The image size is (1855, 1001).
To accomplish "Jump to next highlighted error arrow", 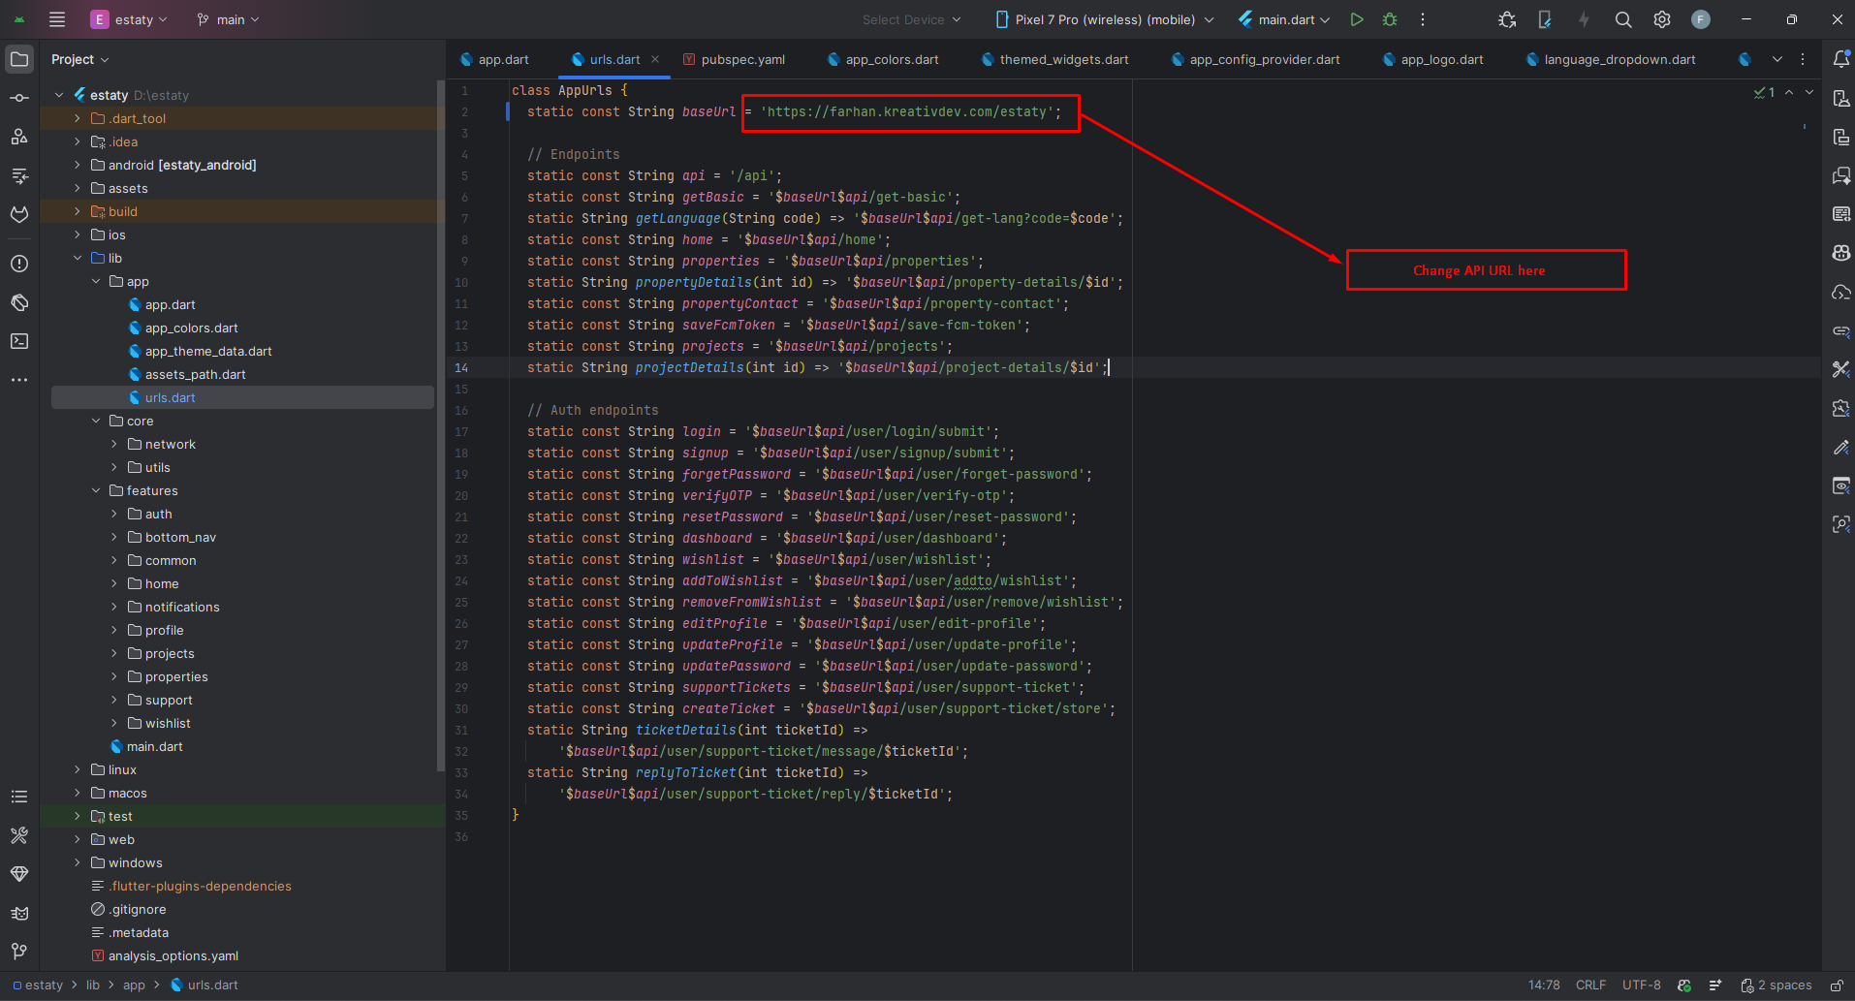I will tap(1809, 92).
